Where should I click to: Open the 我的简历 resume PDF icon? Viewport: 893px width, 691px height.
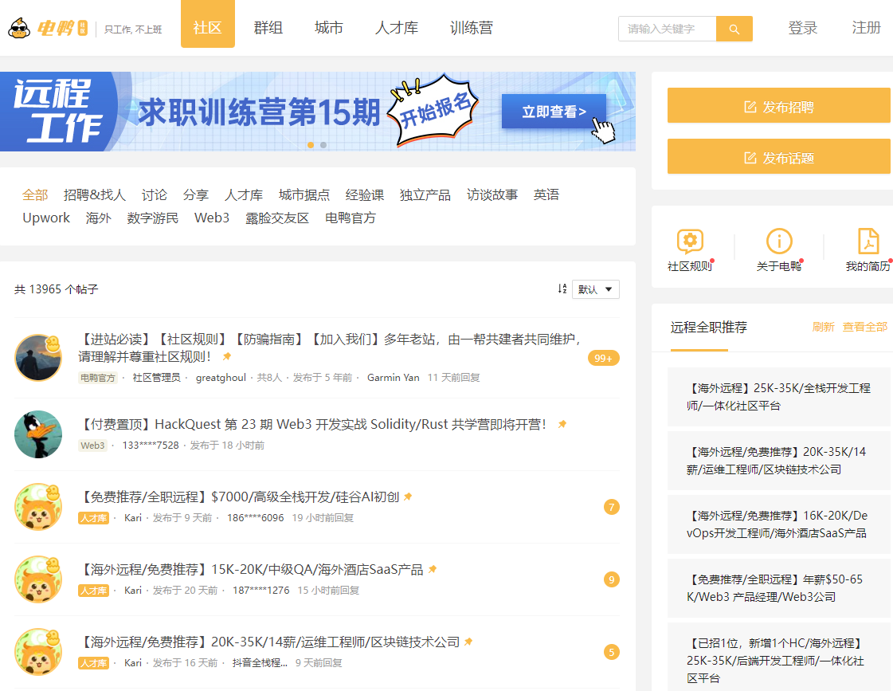point(868,242)
